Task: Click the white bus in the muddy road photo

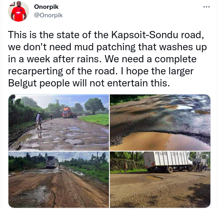Action: [x=52, y=162]
